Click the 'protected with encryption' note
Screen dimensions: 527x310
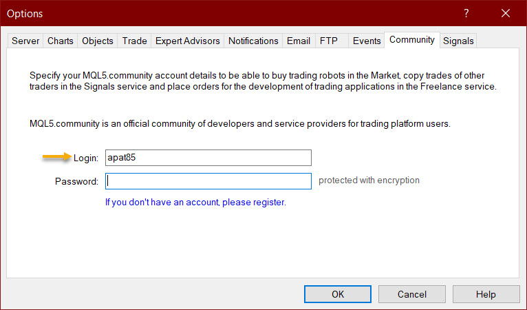(369, 180)
